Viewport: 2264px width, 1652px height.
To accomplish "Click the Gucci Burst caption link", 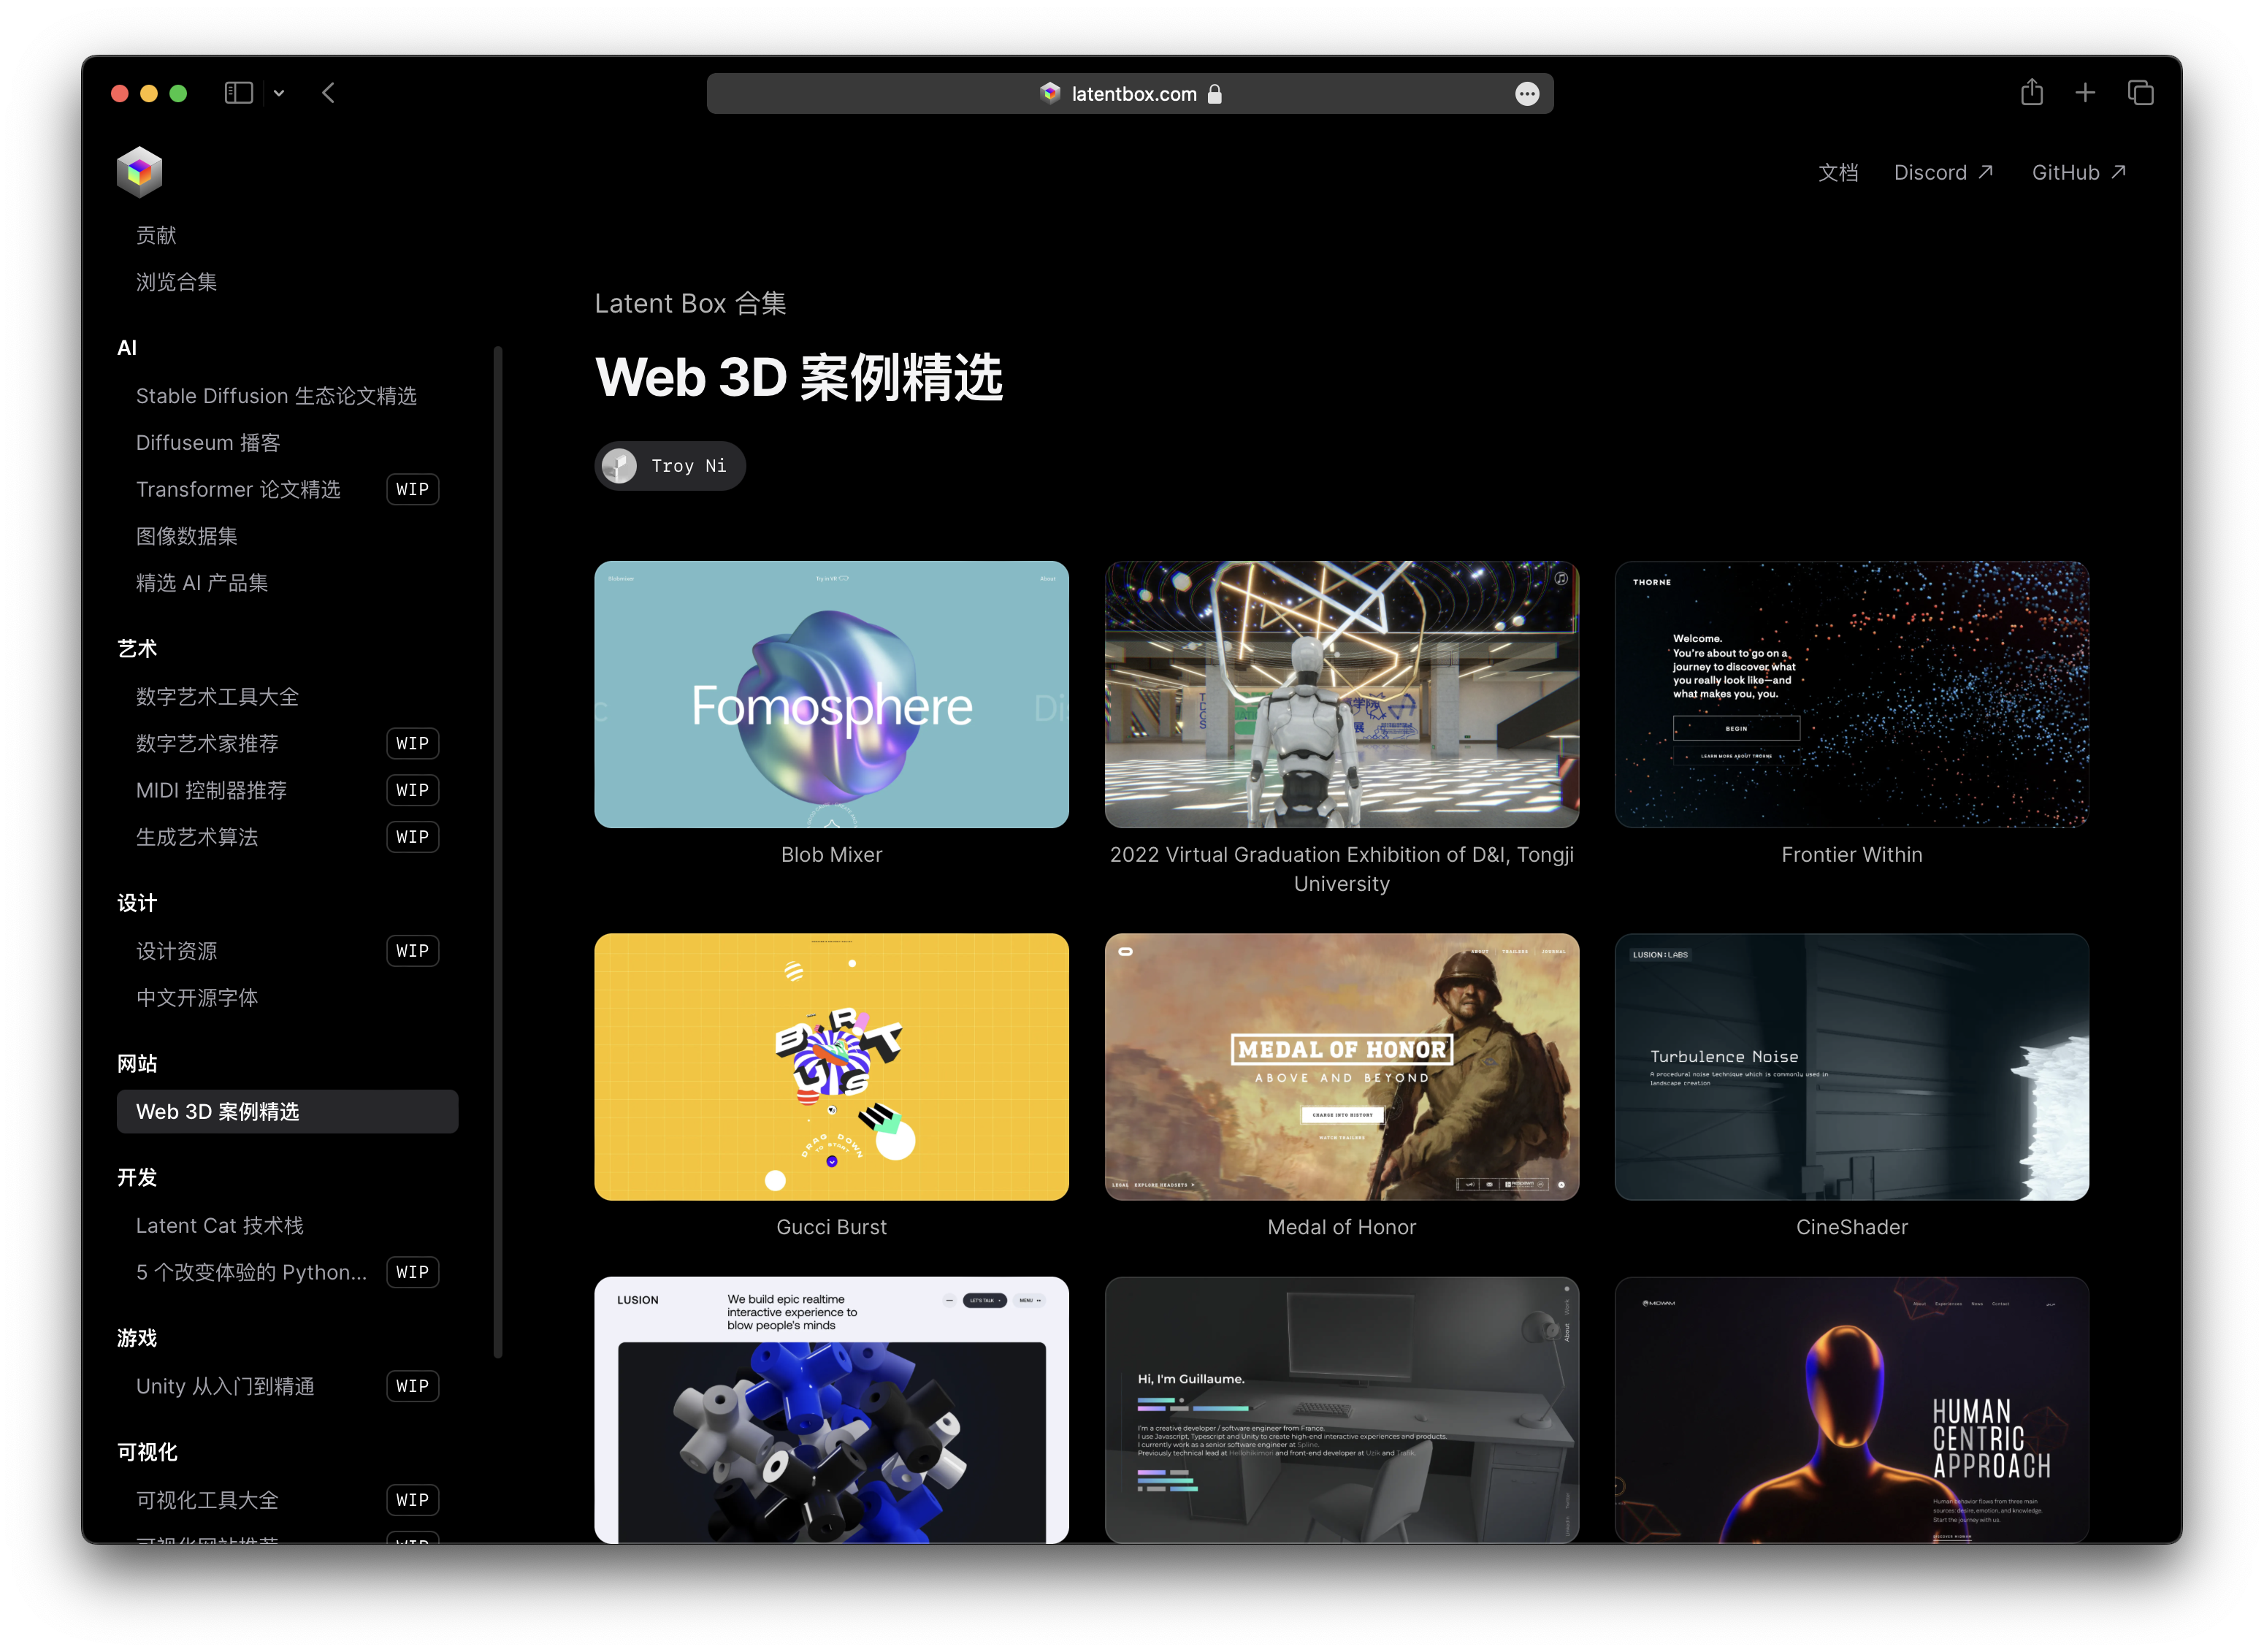I will (831, 1228).
